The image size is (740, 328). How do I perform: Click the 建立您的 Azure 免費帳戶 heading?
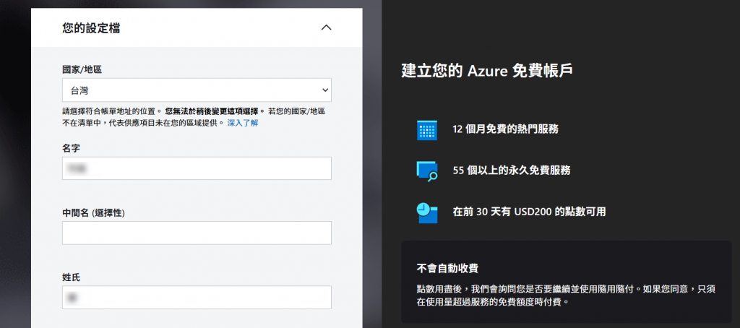point(487,72)
